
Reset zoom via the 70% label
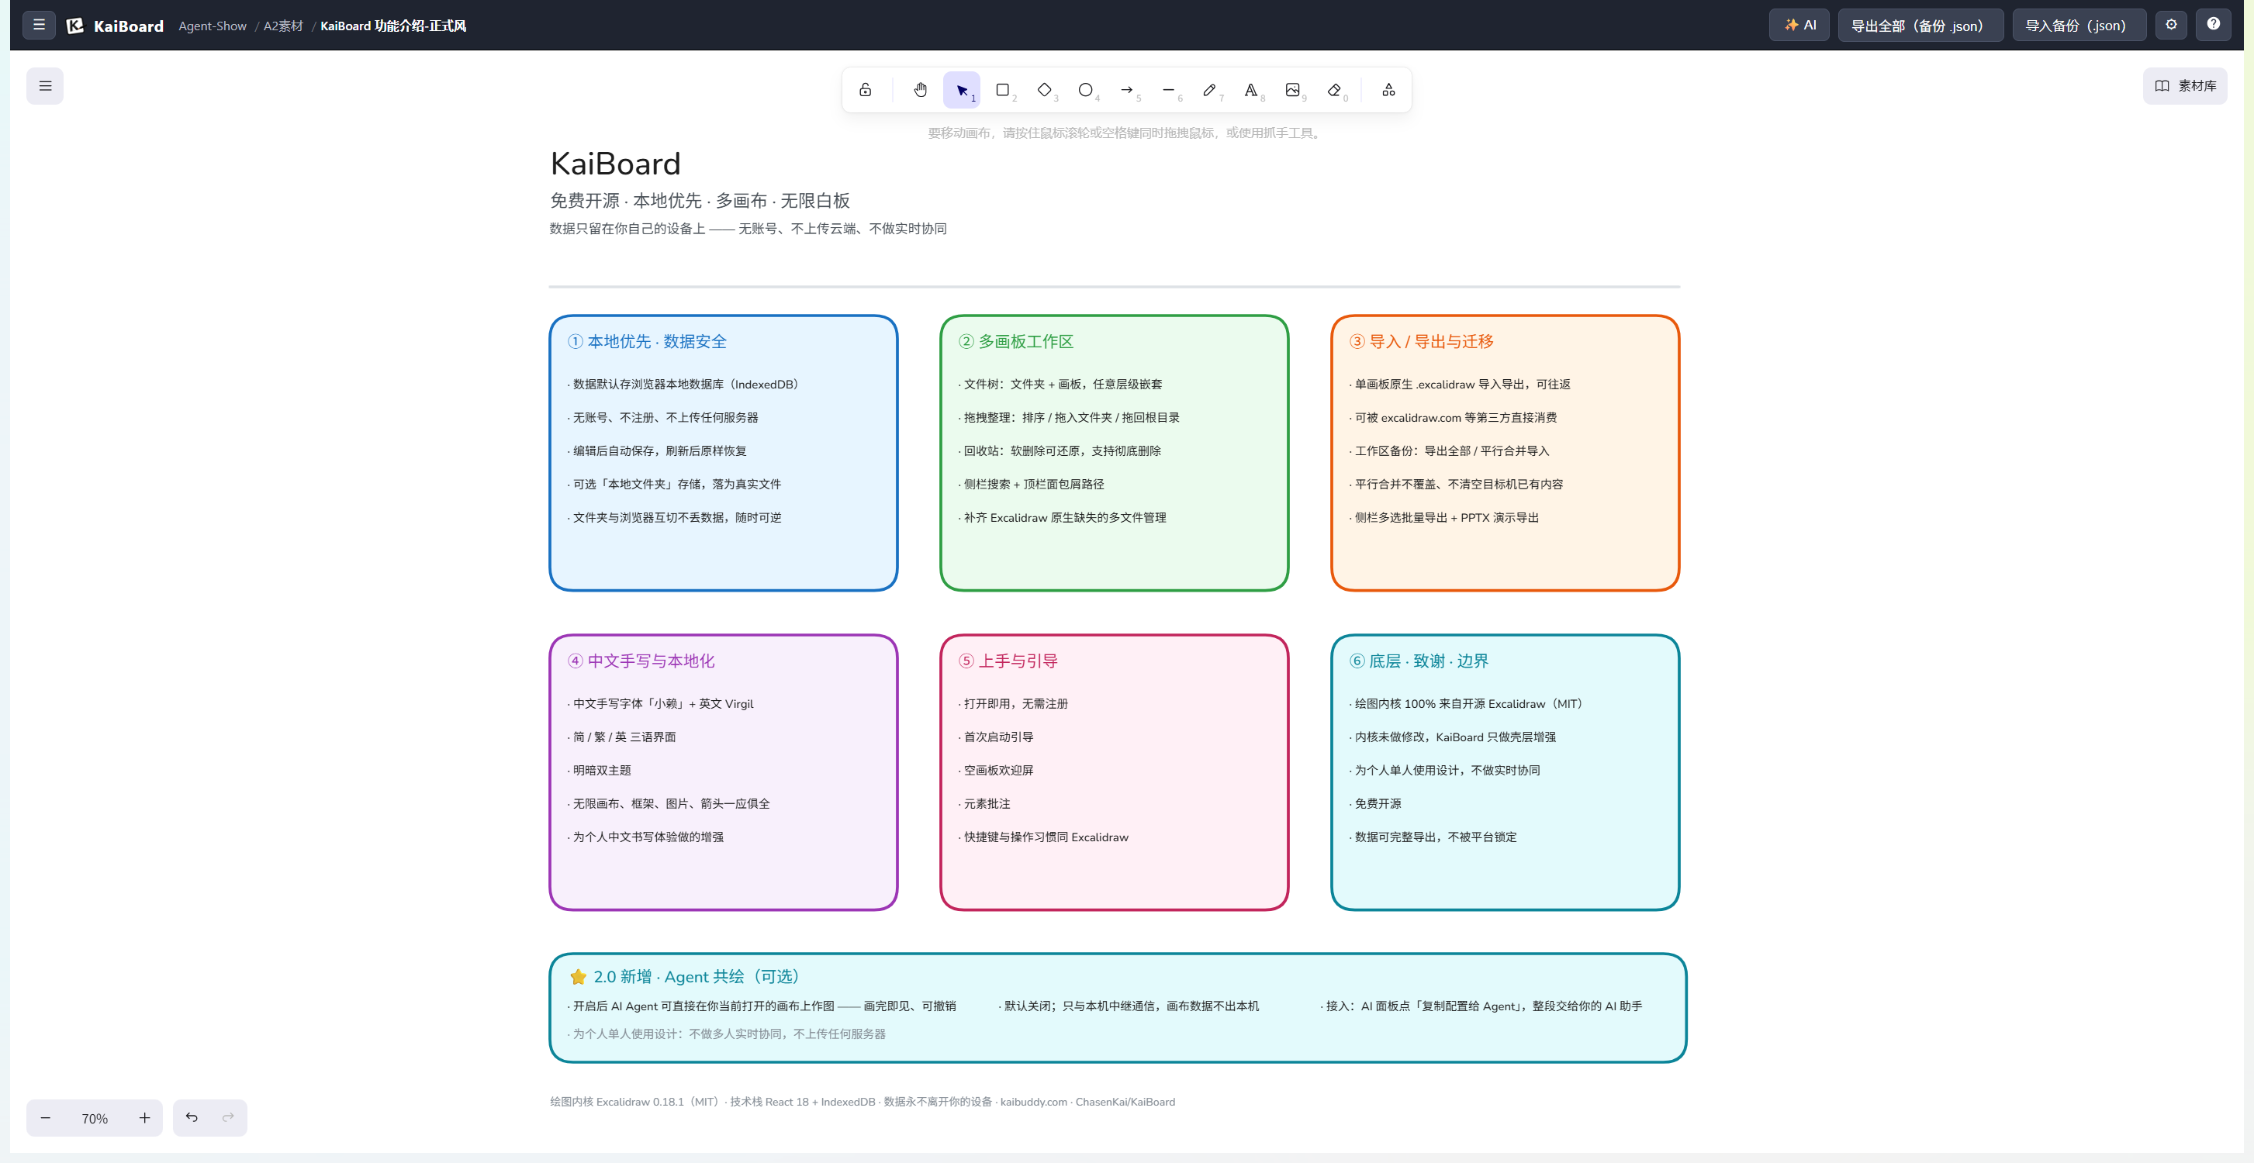click(95, 1118)
